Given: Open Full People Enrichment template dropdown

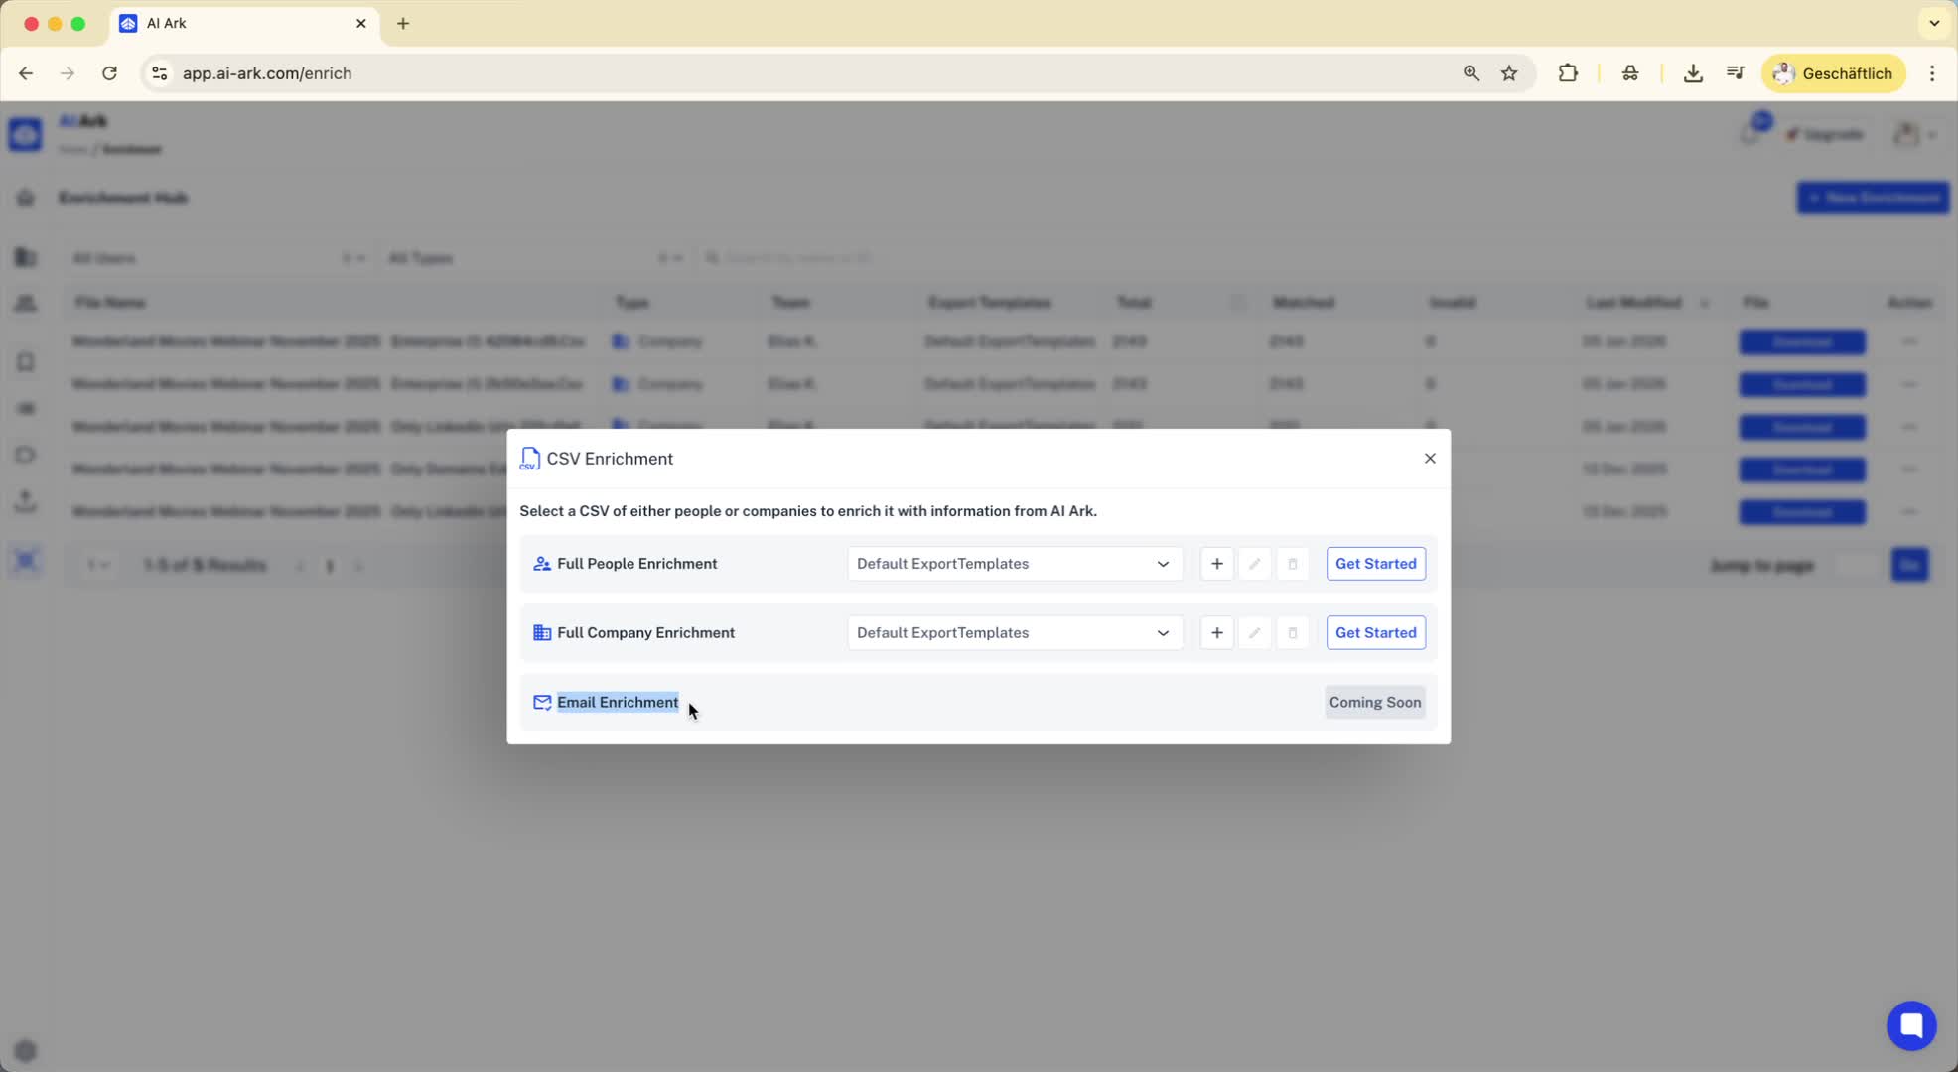Looking at the screenshot, I should point(1014,564).
